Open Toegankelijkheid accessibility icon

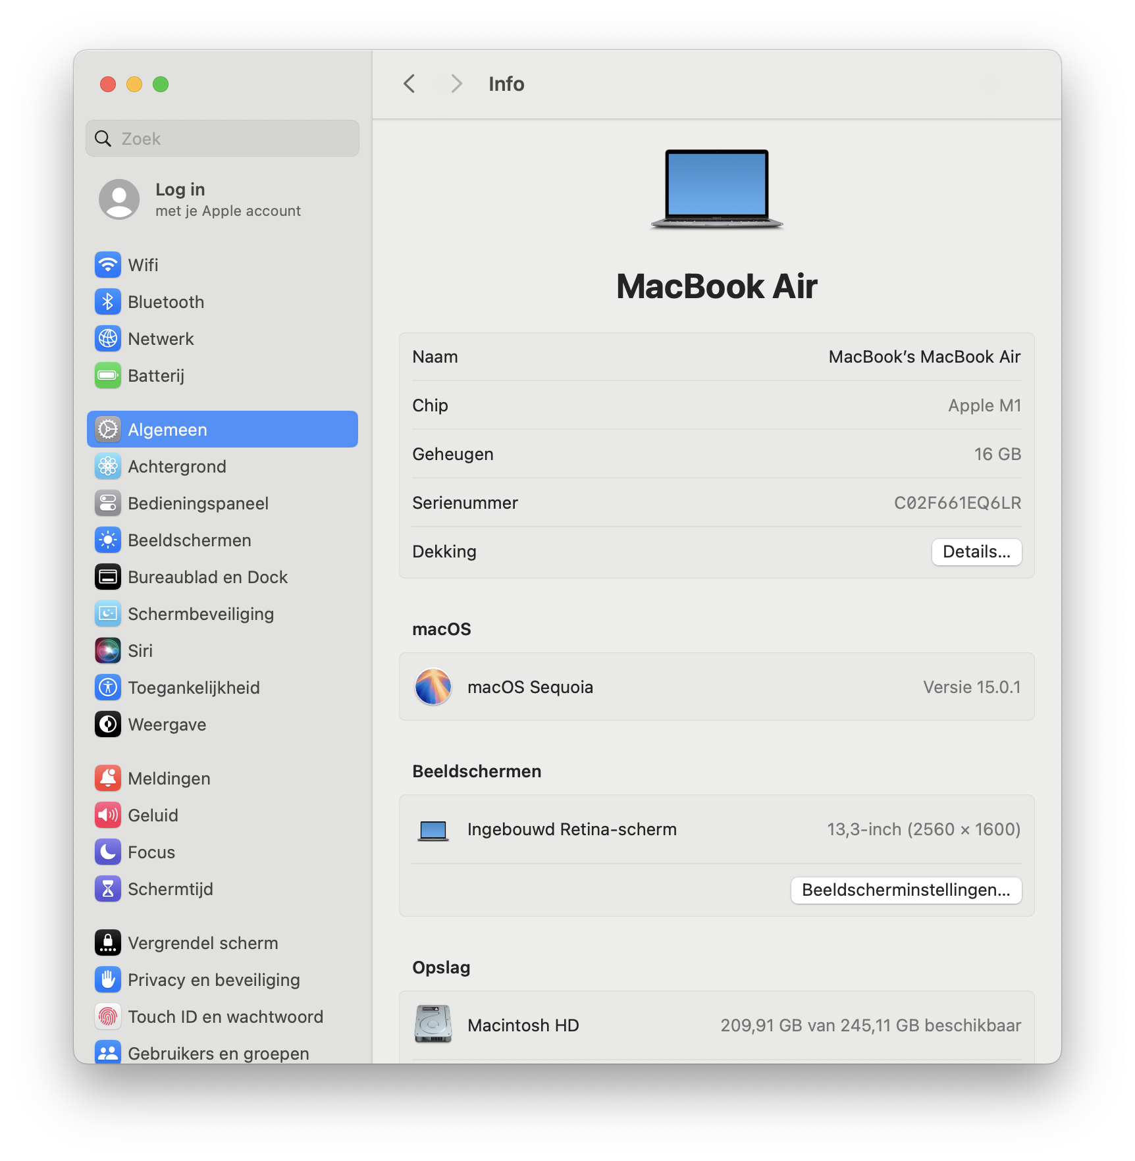[108, 688]
